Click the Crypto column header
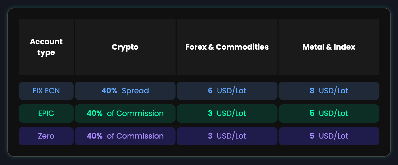The width and height of the screenshot is (398, 165). click(x=125, y=47)
